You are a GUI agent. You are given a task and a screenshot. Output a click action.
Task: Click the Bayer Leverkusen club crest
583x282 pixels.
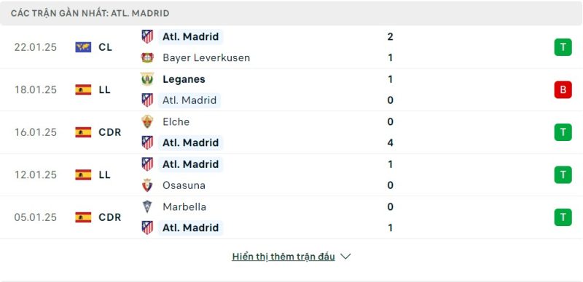tap(147, 57)
